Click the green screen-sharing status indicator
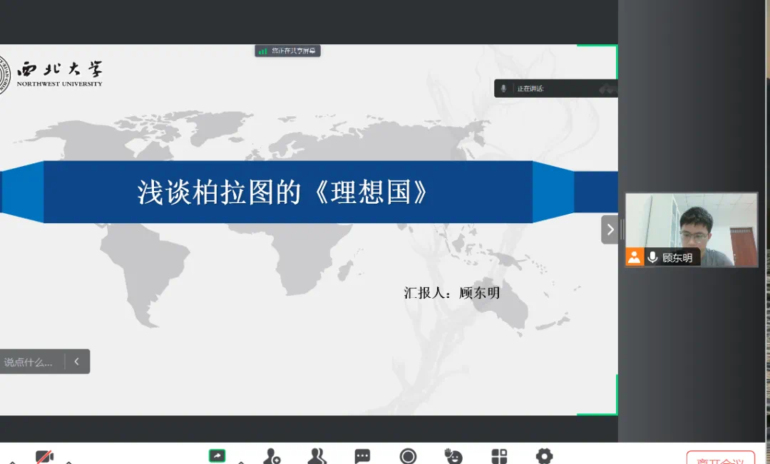Image resolution: width=770 pixels, height=464 pixels. [x=288, y=51]
